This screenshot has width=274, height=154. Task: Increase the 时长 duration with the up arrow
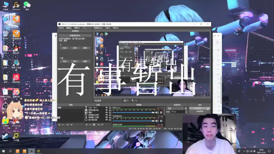coord(186,111)
